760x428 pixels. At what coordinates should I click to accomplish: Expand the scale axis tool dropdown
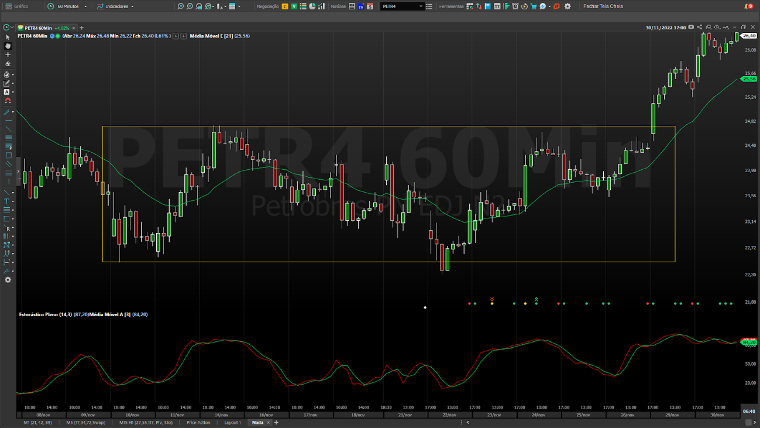pyautogui.click(x=225, y=6)
